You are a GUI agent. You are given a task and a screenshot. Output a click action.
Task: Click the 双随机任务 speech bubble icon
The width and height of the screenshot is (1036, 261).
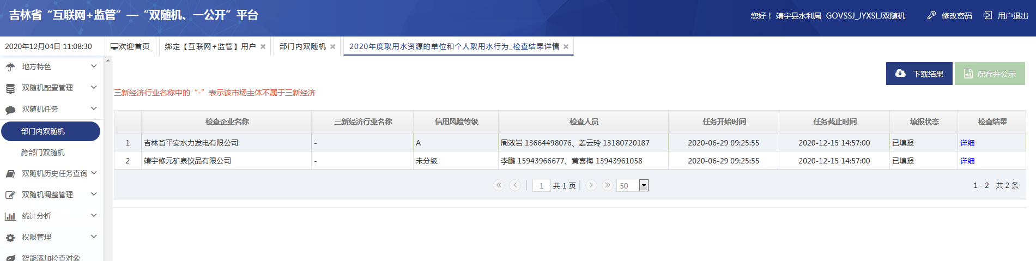(x=10, y=110)
